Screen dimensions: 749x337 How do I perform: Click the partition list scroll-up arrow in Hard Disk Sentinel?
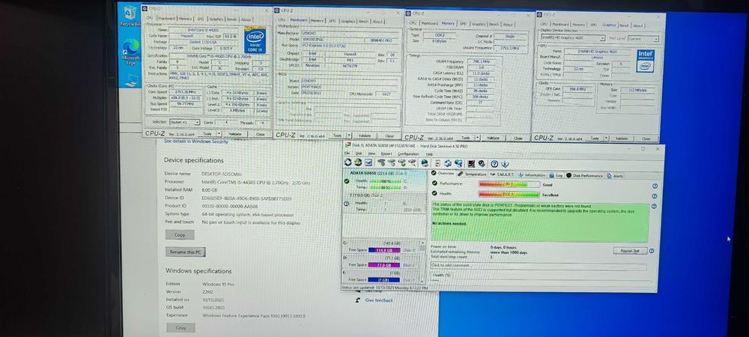click(422, 243)
